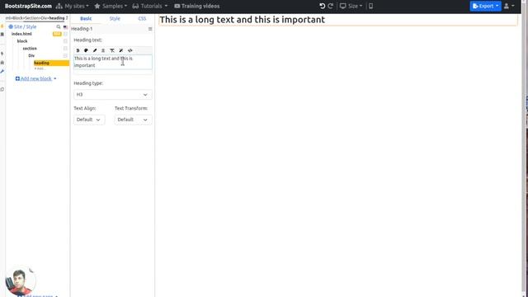This screenshot has width=528, height=297.
Task: Switch to the Basic tab
Action: tap(86, 18)
